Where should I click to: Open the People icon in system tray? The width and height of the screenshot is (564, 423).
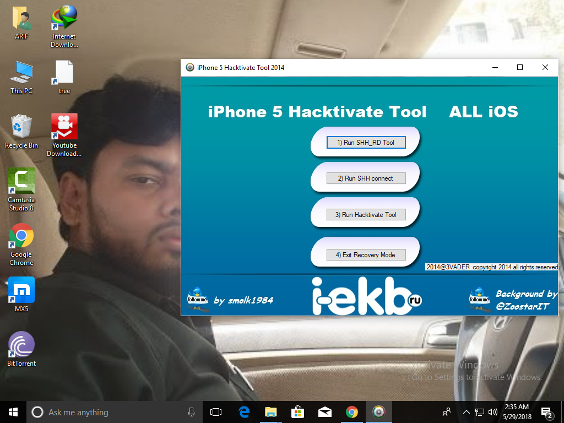(x=447, y=412)
